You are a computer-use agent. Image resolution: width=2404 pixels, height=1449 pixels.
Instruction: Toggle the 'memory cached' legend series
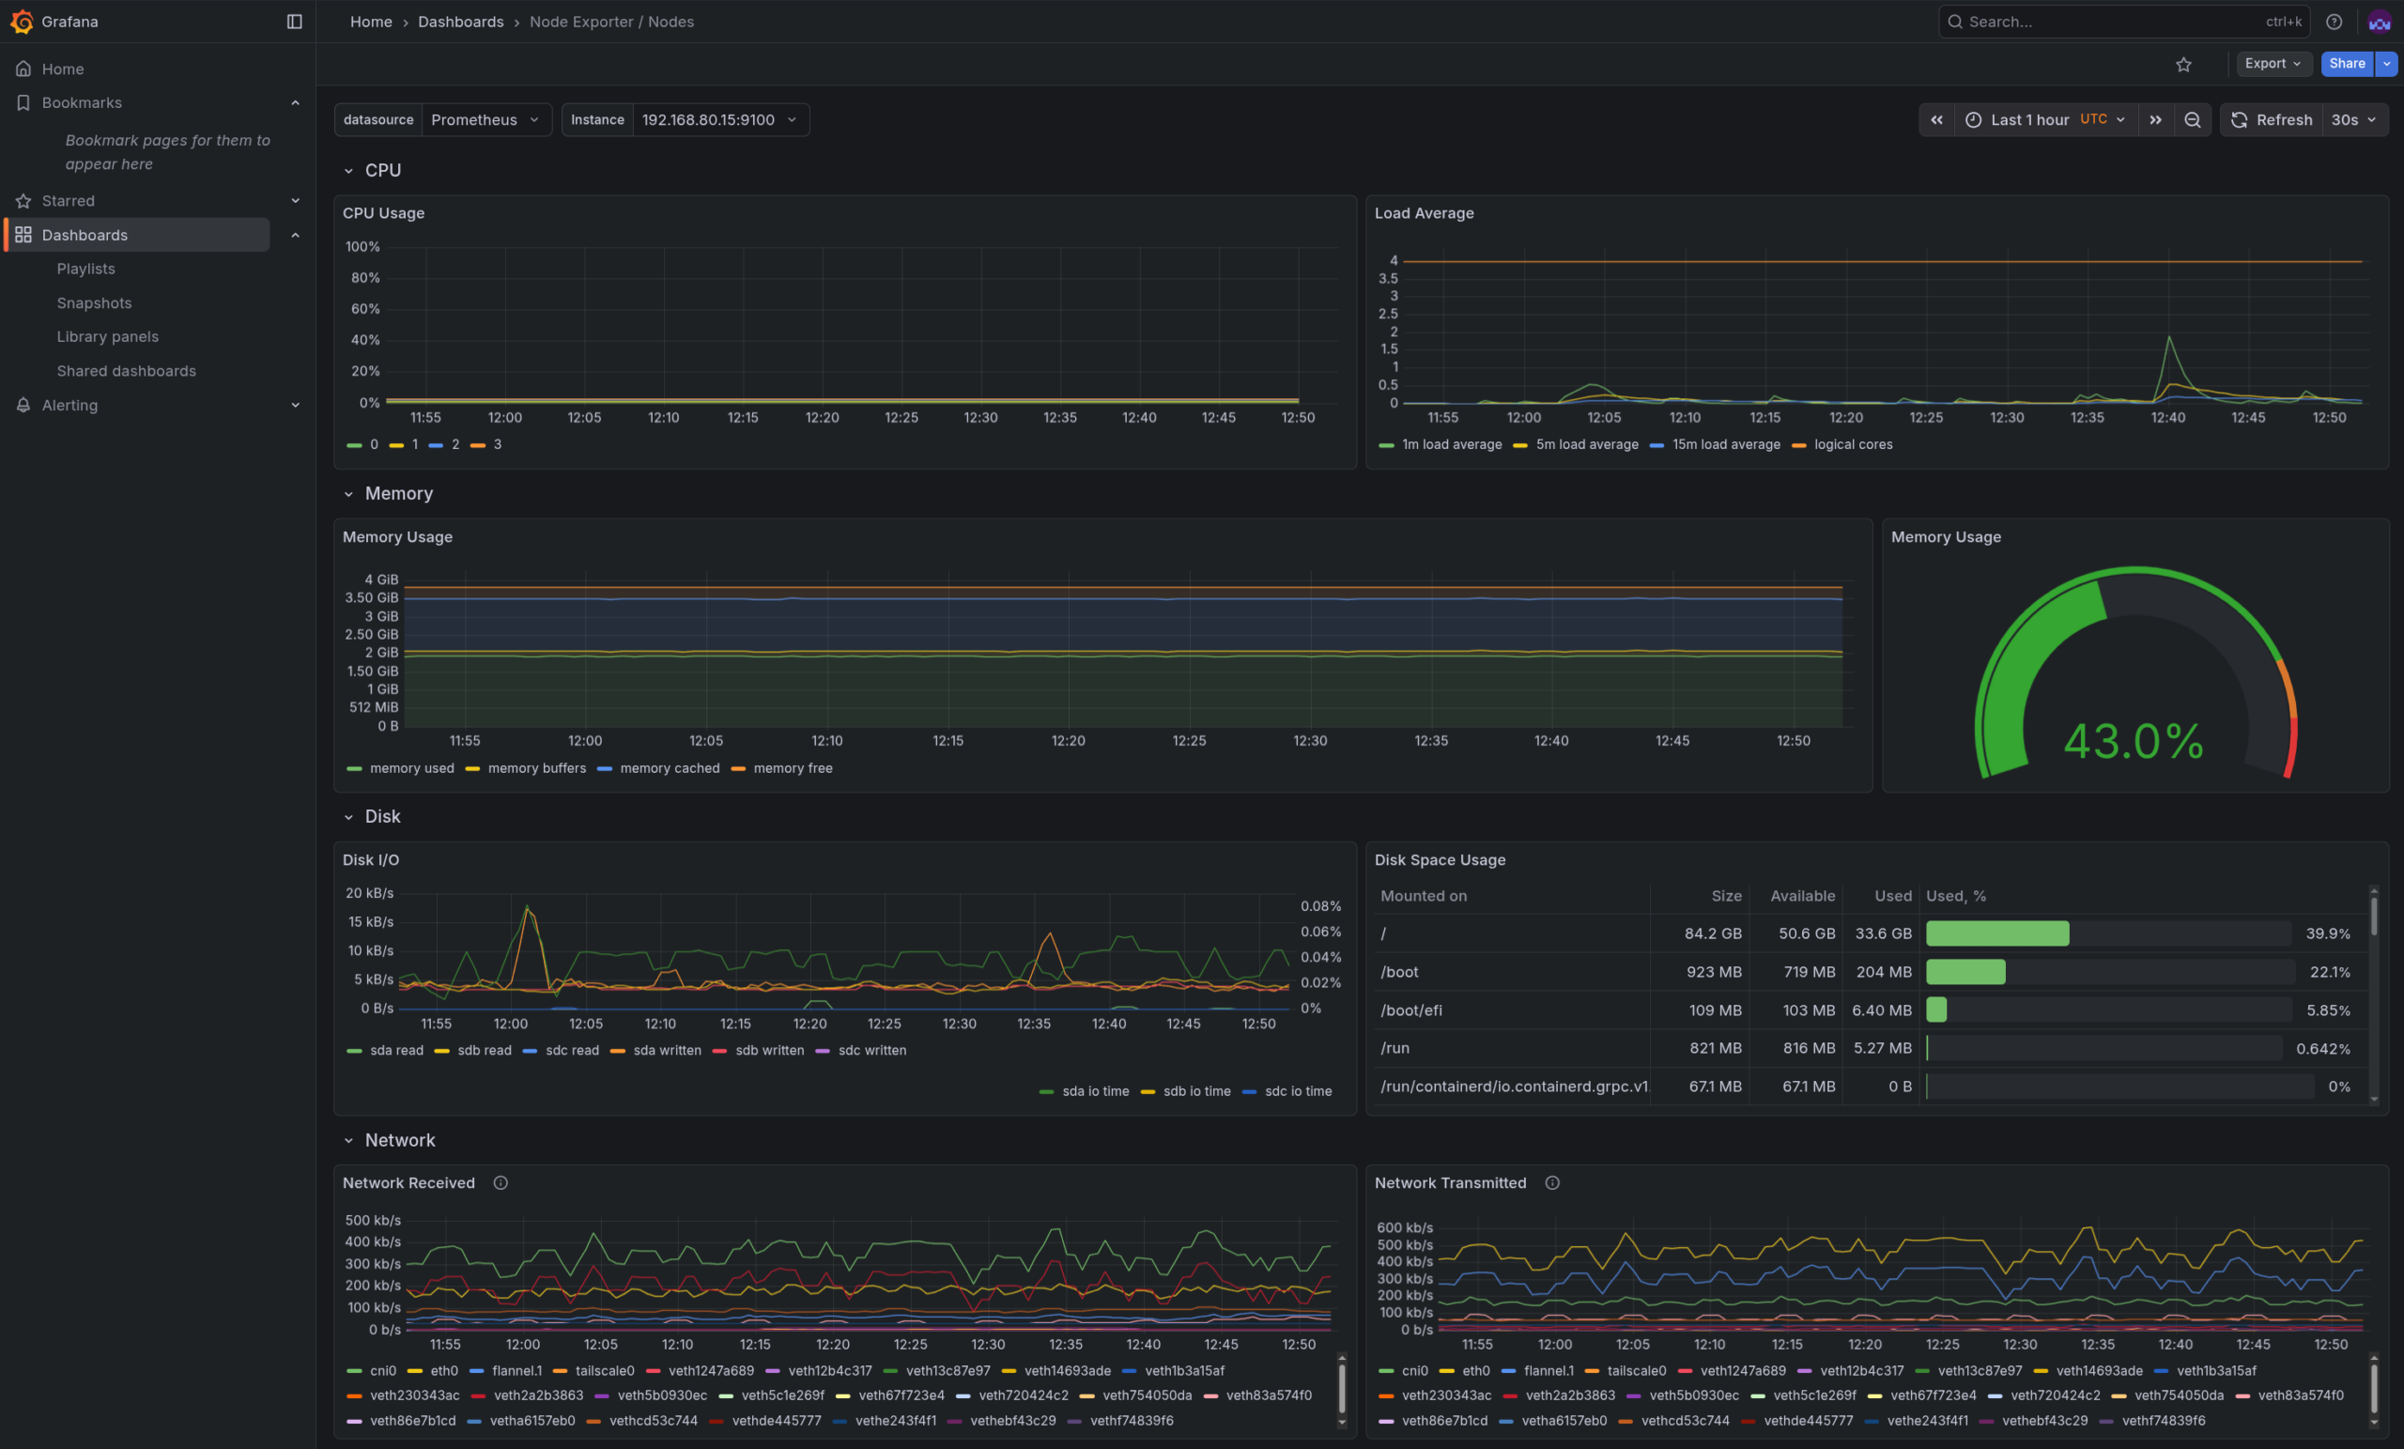[x=669, y=769]
